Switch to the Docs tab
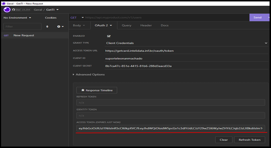271x148 pixels. 164,25
